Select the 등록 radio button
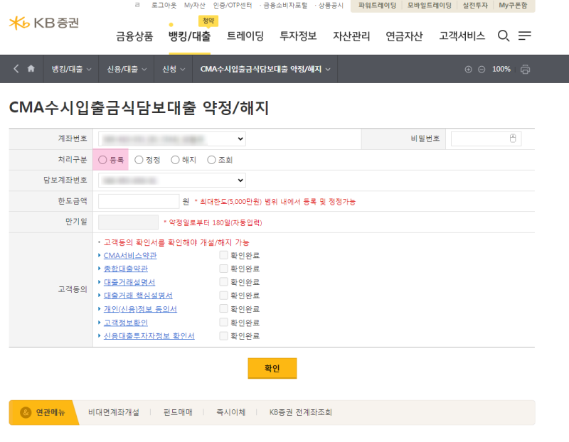Screen dimensions: 569x442 (x=103, y=159)
